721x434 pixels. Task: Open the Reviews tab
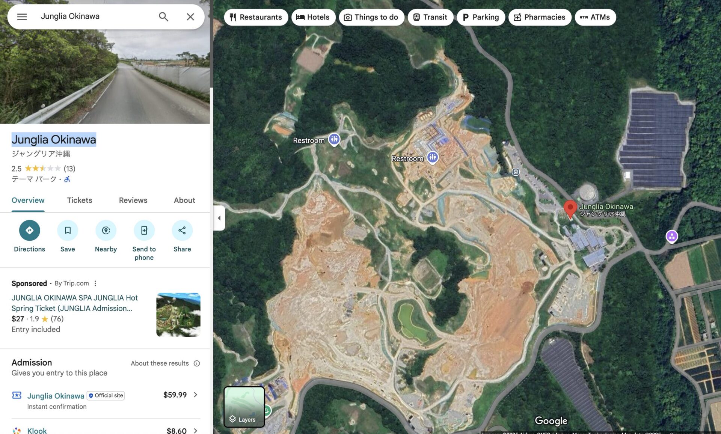tap(133, 200)
